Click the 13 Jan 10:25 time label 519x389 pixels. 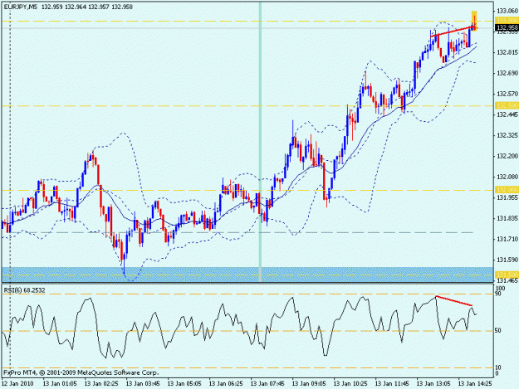(x=350, y=383)
